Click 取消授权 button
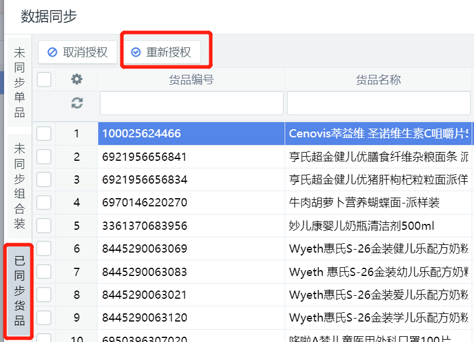Screen dimensions: 474x342 (x=78, y=52)
